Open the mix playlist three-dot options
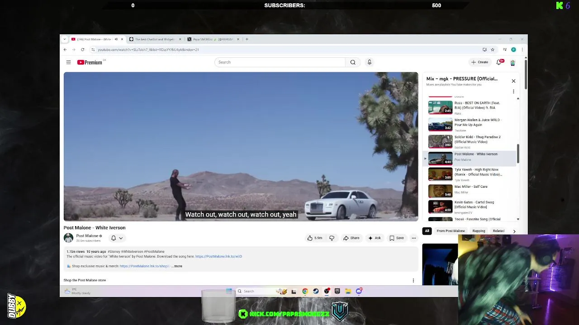The image size is (579, 325). tap(513, 92)
